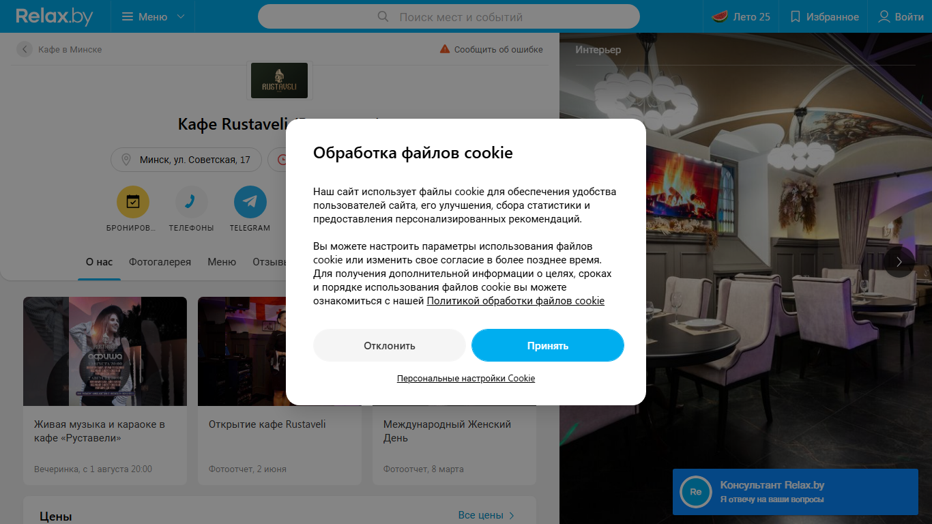932x524 pixels.
Task: Switch to the Фотогалерея tab
Action: tap(160, 262)
